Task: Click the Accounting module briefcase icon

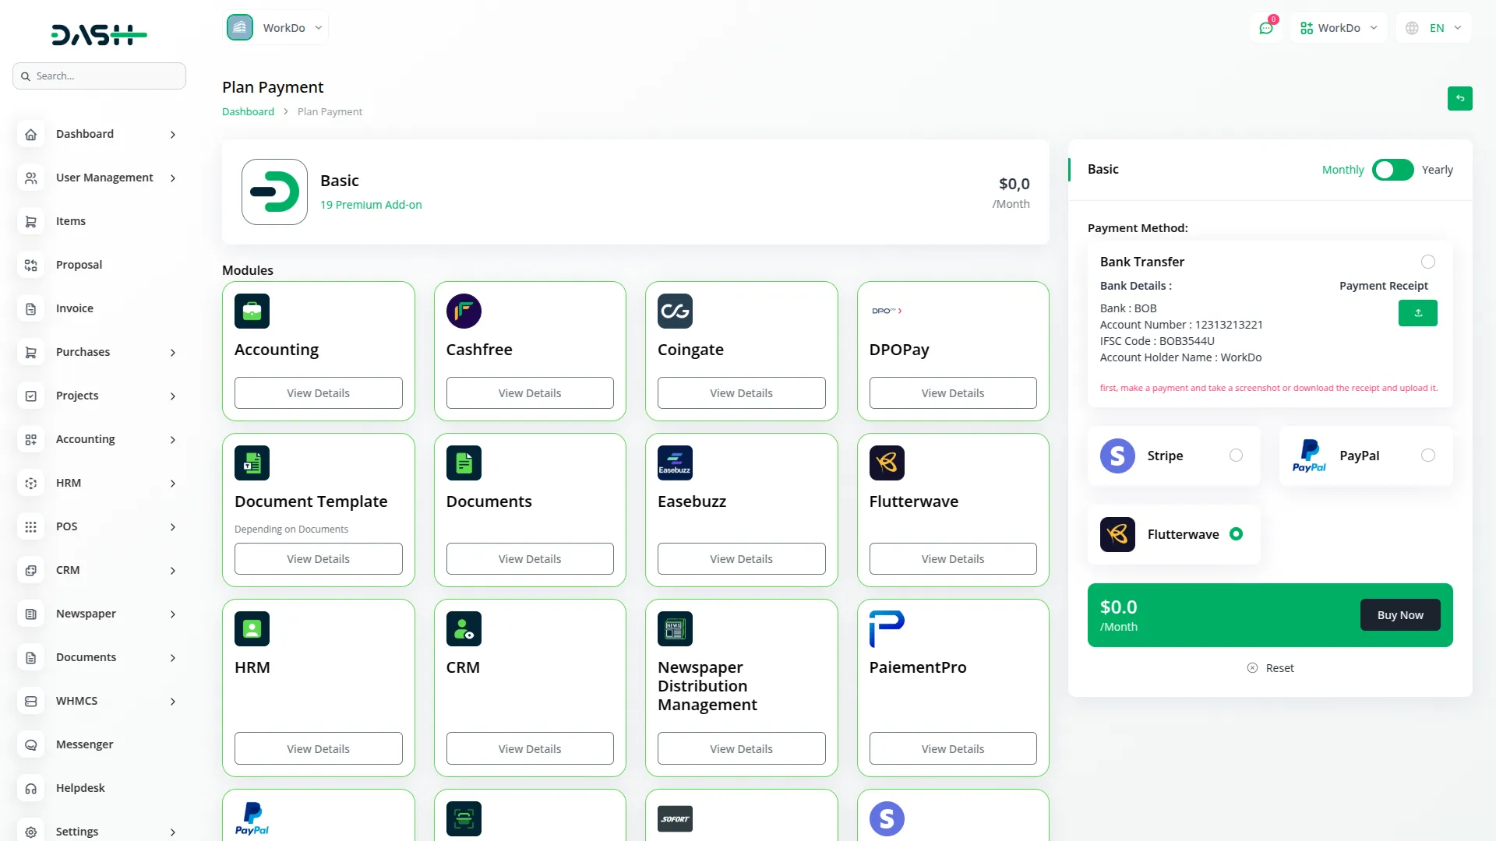Action: pyautogui.click(x=252, y=311)
